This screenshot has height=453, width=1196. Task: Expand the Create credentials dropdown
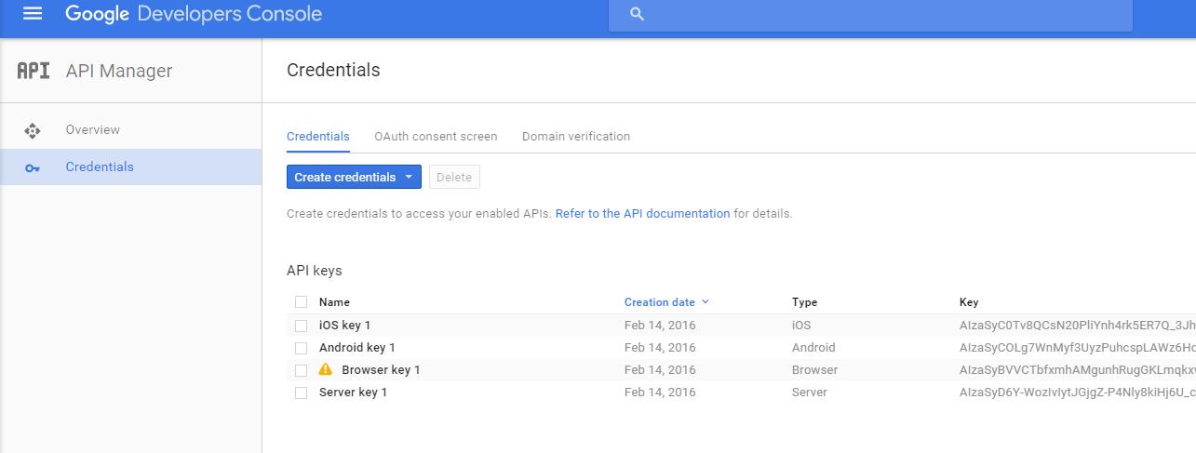[354, 177]
